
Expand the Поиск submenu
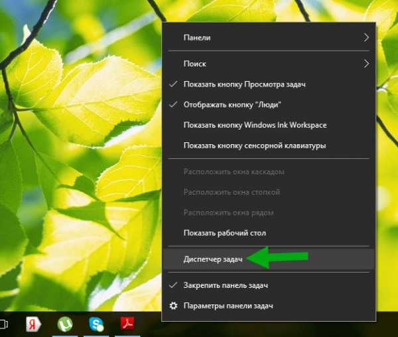click(269, 64)
